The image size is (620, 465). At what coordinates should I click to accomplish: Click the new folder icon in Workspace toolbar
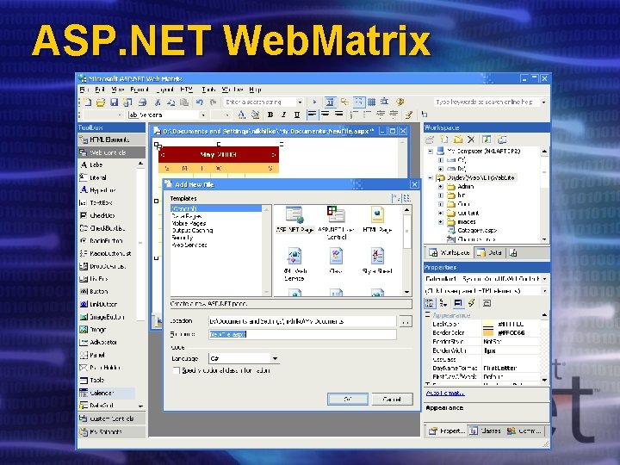[x=458, y=139]
